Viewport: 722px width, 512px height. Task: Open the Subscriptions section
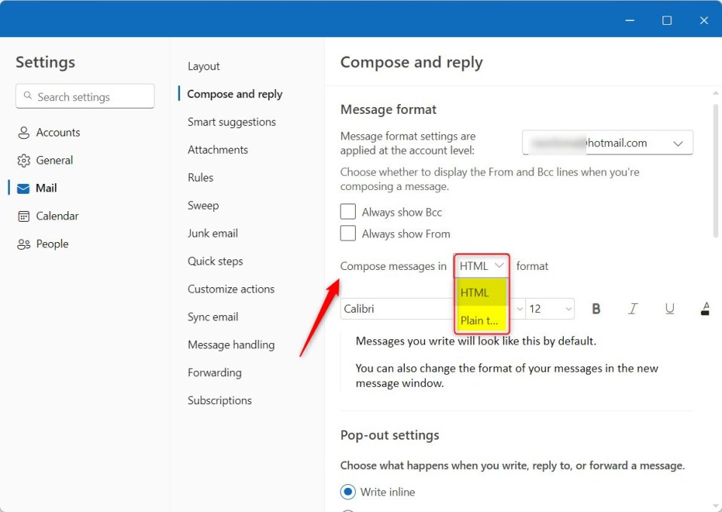pyautogui.click(x=219, y=400)
